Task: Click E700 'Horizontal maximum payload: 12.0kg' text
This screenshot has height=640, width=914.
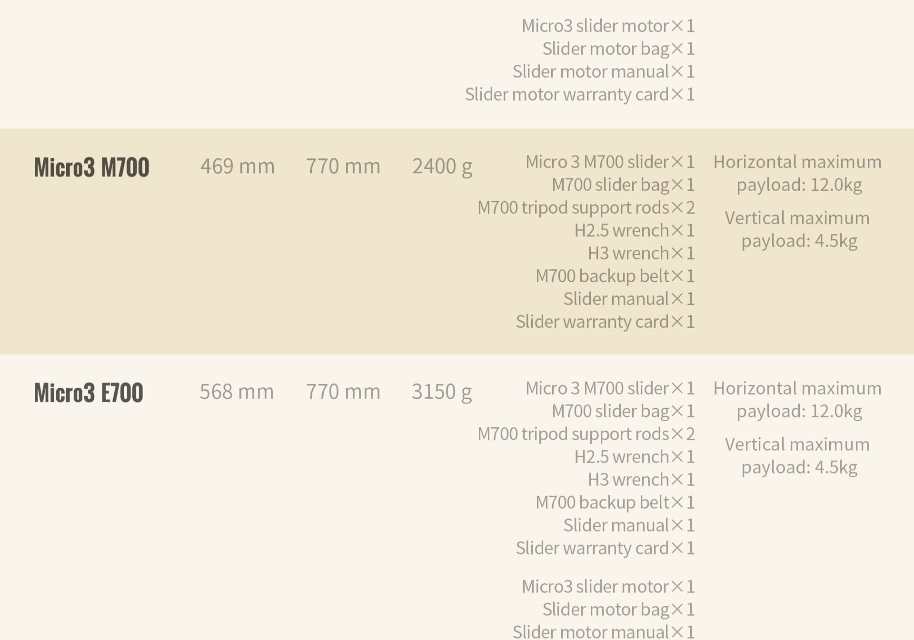Action: 798,400
